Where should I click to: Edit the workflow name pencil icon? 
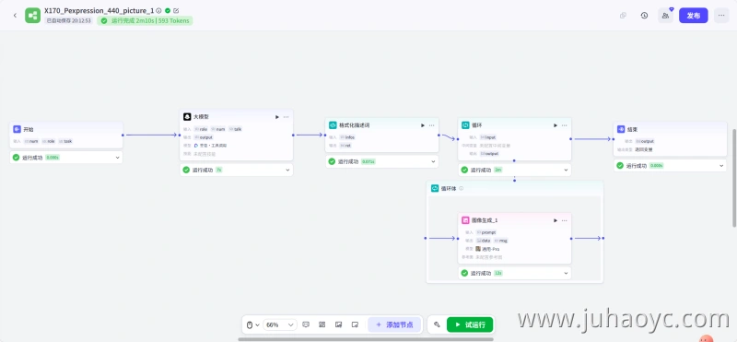pos(176,10)
